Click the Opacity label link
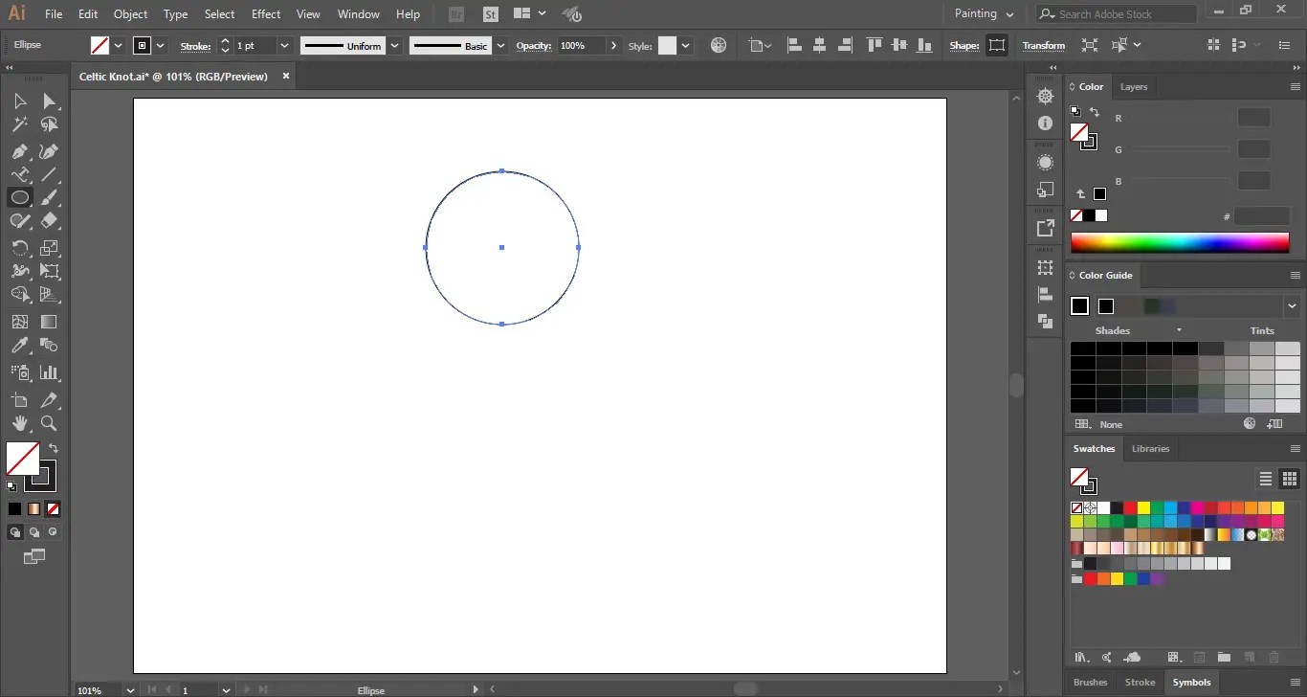Screen dimensions: 1307x697 click(x=534, y=45)
